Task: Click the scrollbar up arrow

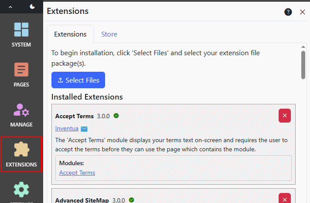Action: point(303,46)
